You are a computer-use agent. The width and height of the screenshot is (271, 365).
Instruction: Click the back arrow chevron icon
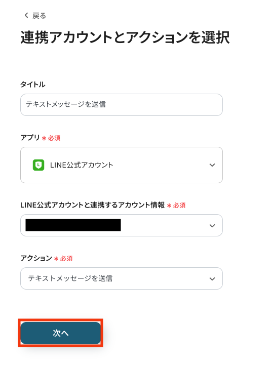[26, 15]
